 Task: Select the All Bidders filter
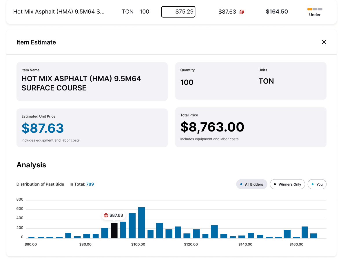[x=251, y=184]
